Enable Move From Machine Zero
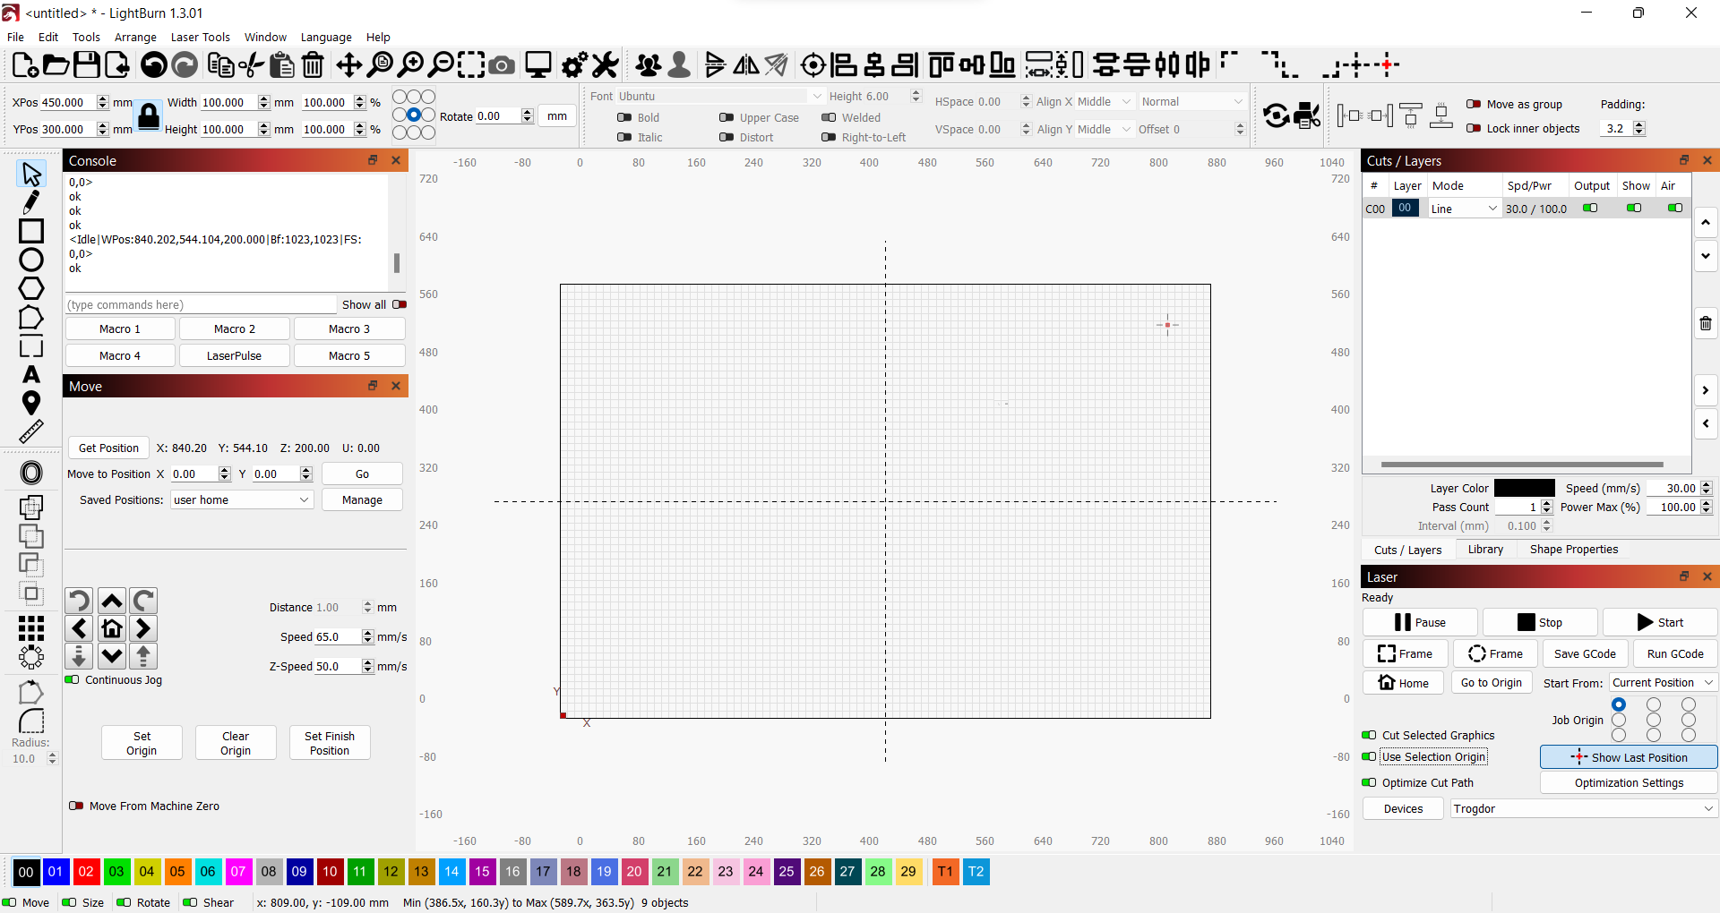This screenshot has width=1720, height=913. tap(77, 806)
